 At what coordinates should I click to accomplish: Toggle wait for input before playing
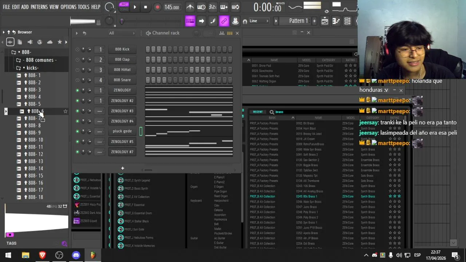click(x=201, y=7)
